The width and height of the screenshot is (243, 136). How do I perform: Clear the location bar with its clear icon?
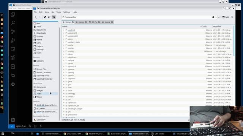click(x=213, y=17)
